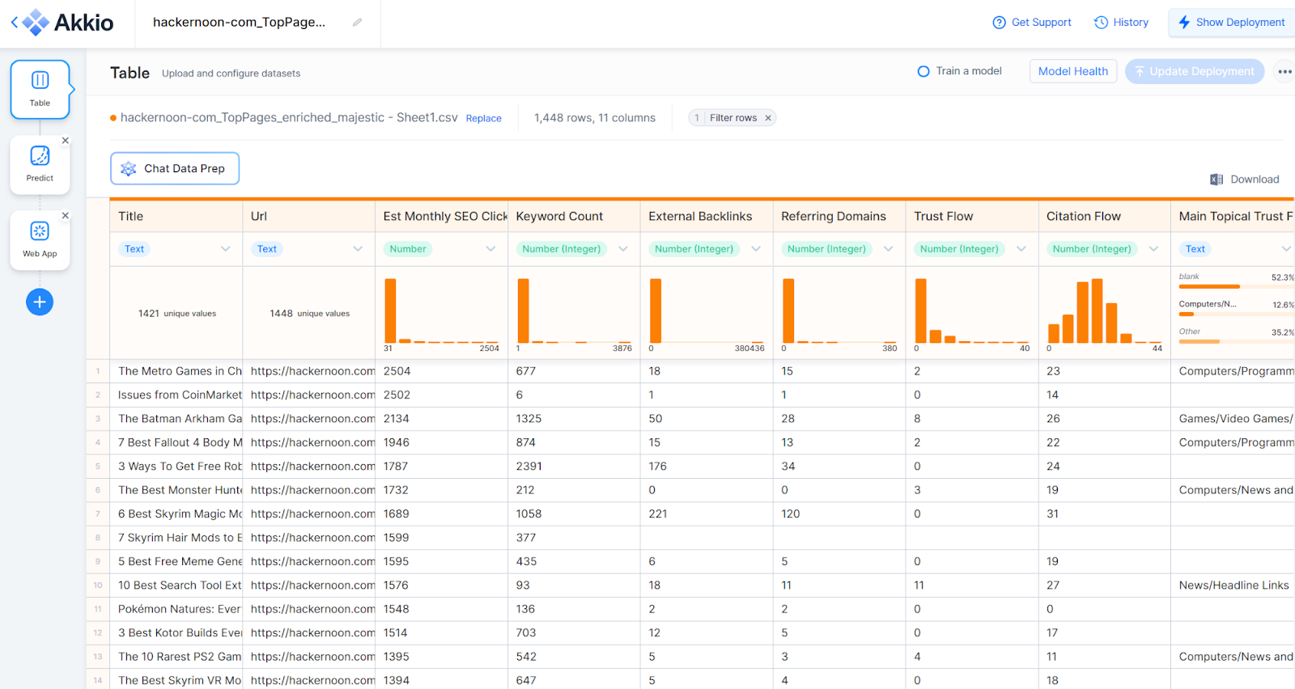Click the blue plus add-step button
This screenshot has height=689, width=1295.
pos(40,302)
